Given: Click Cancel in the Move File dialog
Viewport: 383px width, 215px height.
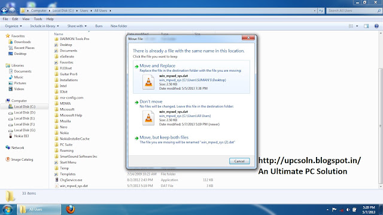Looking at the screenshot, I should 239,161.
